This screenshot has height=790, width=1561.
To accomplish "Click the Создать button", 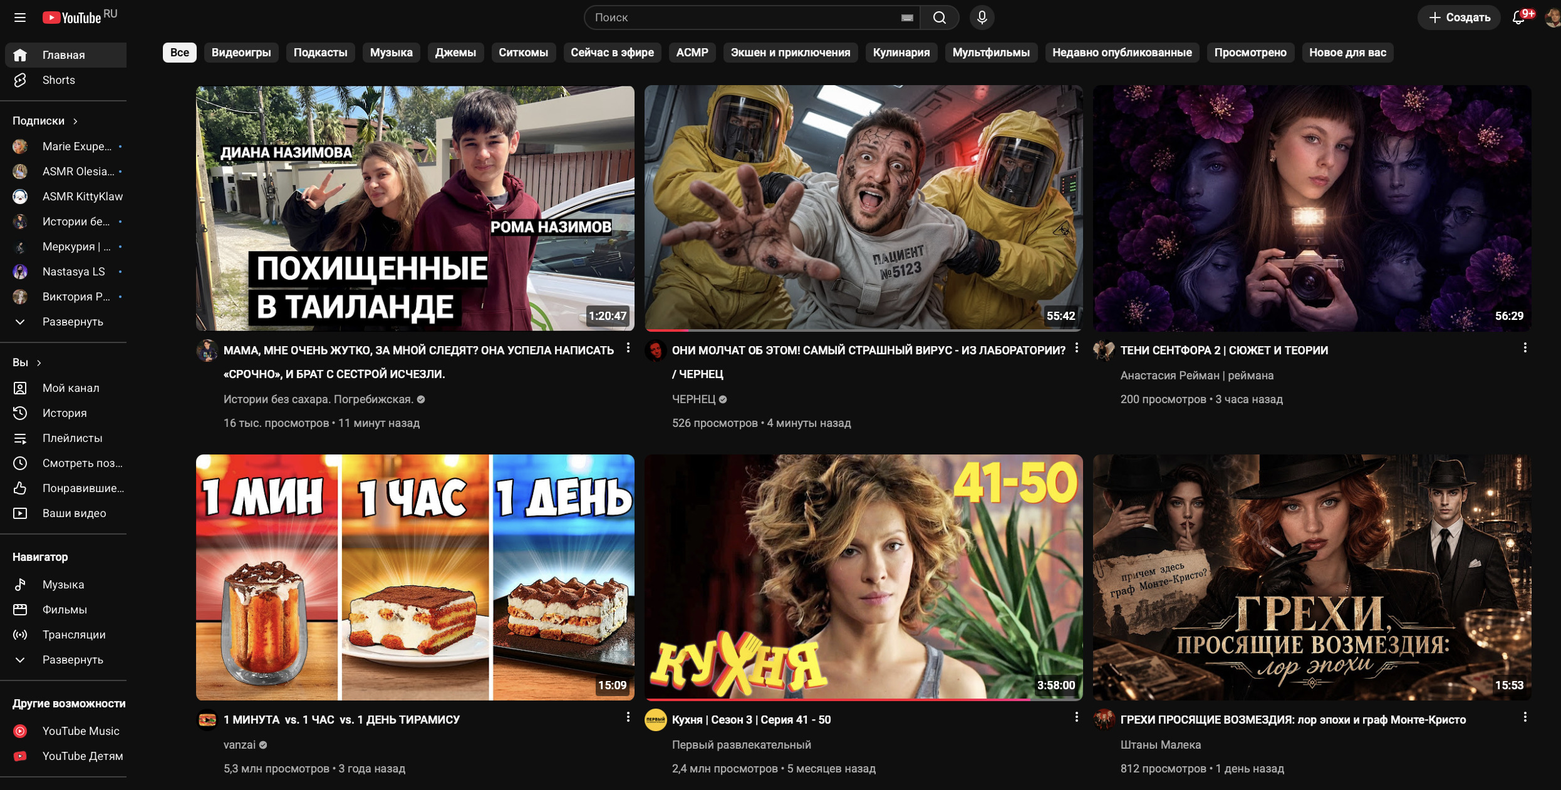I will tap(1459, 18).
